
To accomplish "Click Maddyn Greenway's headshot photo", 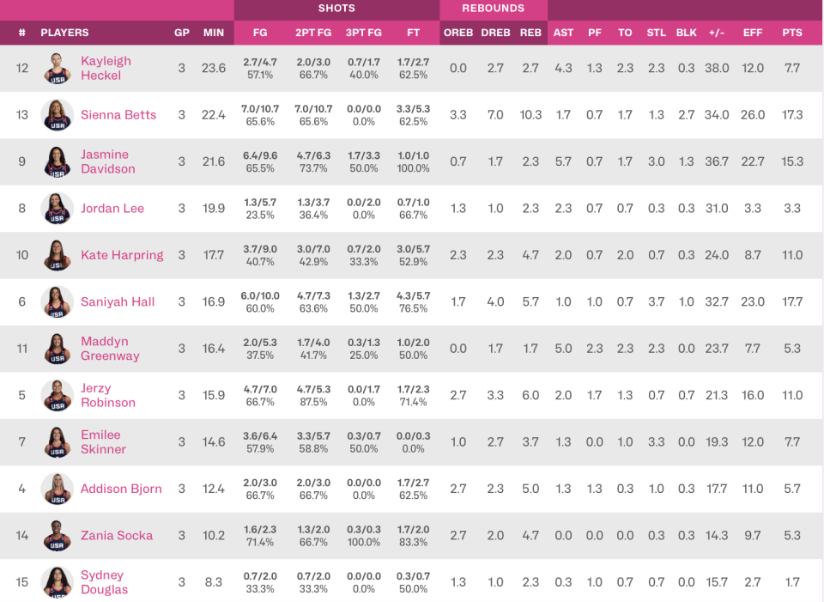I will tap(57, 350).
